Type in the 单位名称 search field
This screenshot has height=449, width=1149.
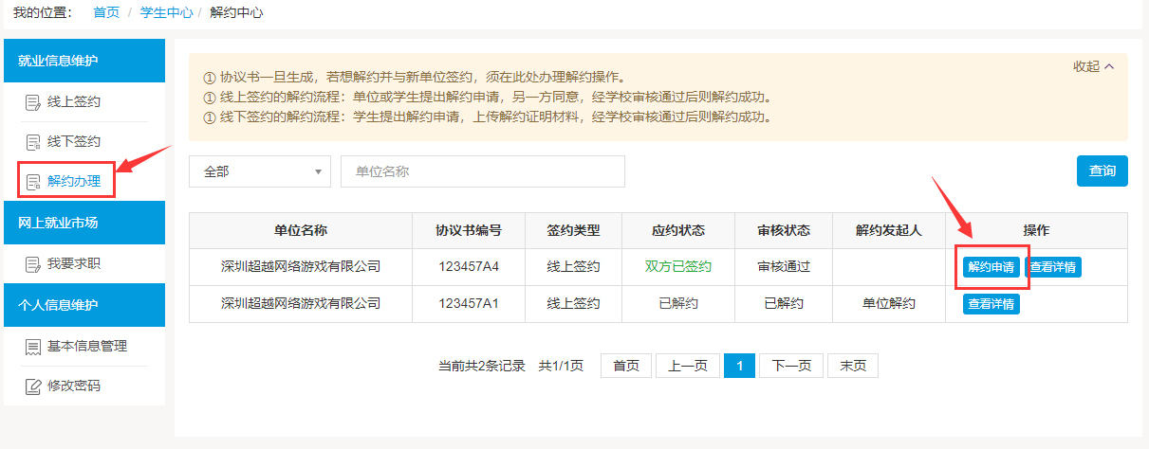click(x=482, y=171)
